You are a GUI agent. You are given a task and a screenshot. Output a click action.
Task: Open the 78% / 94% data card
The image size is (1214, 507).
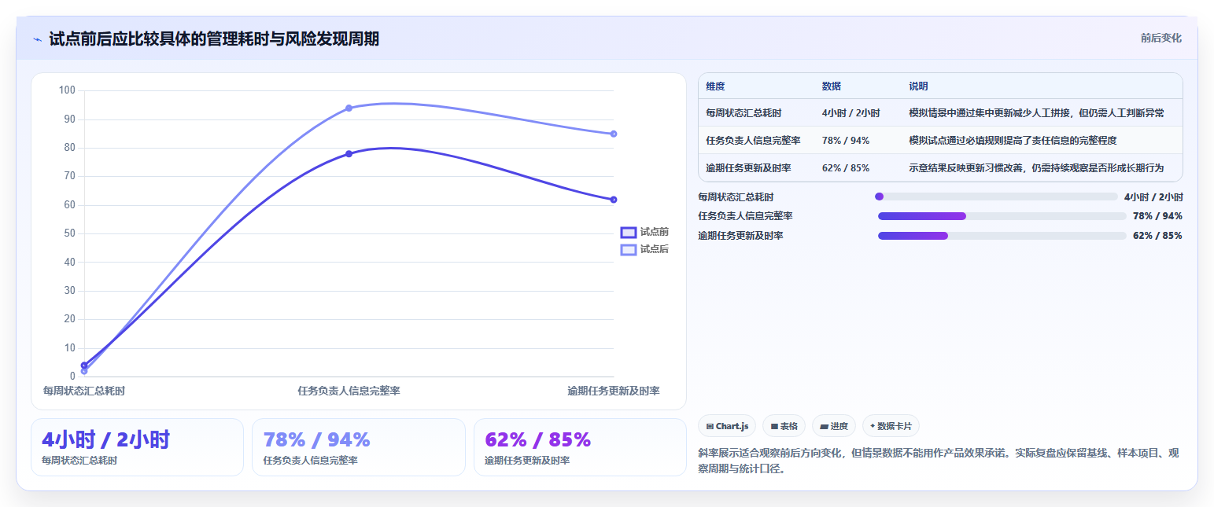(x=359, y=447)
